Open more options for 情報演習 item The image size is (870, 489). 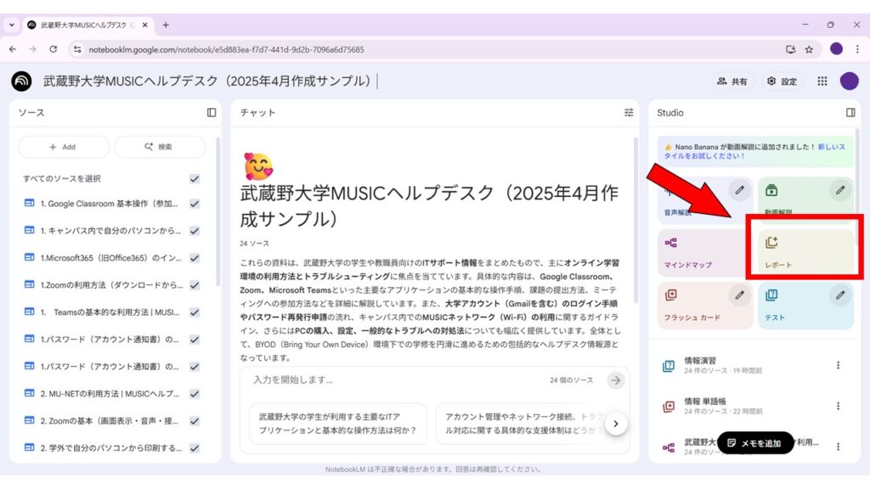[x=839, y=365]
